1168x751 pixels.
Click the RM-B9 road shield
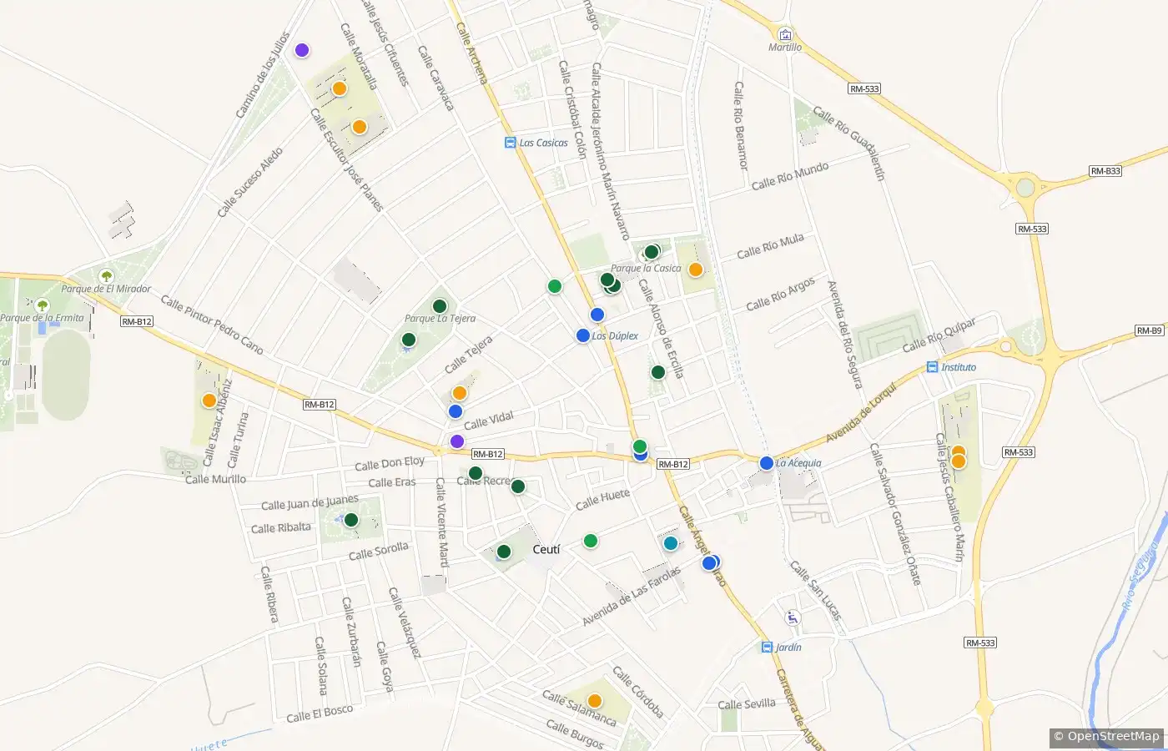1150,331
